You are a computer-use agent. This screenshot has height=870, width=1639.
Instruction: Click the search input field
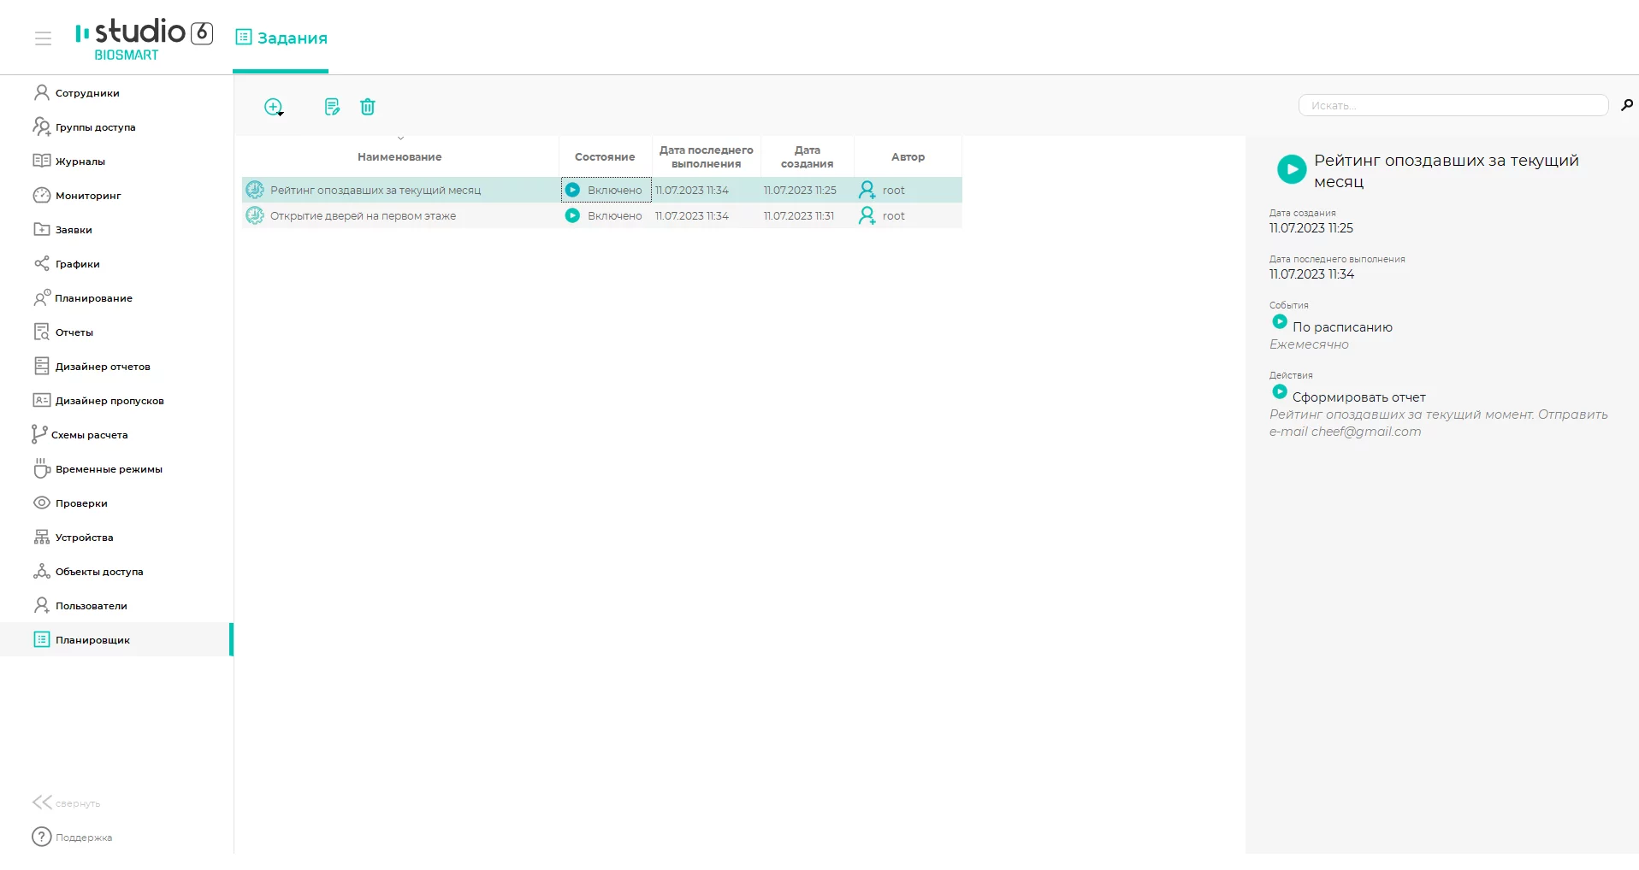pyautogui.click(x=1453, y=105)
